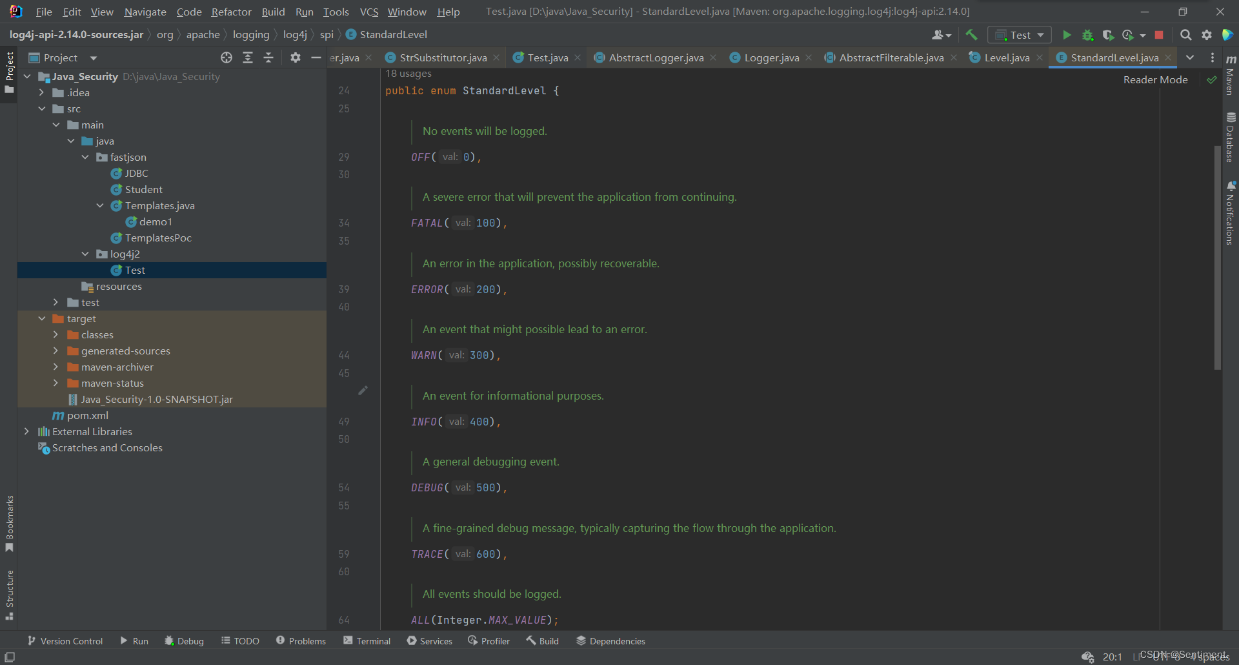Click the pencil edit icon in gutter

(x=363, y=390)
